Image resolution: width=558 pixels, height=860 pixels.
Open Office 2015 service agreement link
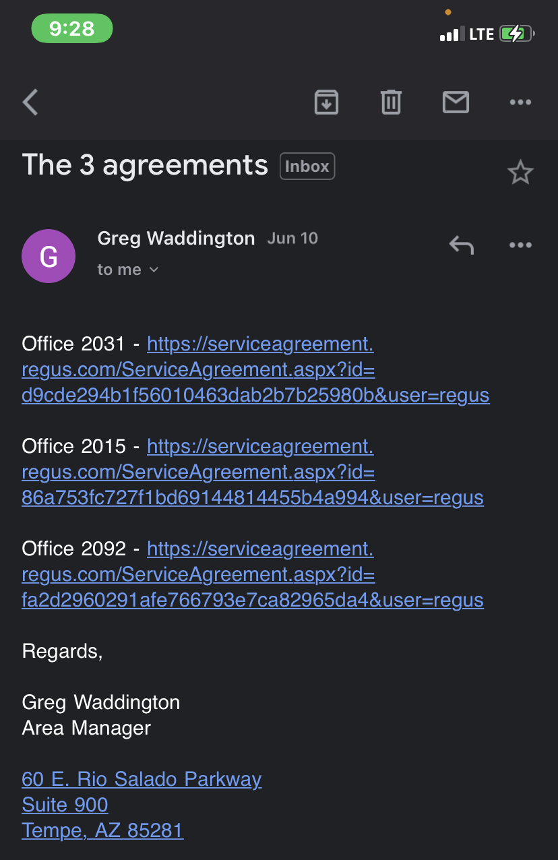click(252, 472)
